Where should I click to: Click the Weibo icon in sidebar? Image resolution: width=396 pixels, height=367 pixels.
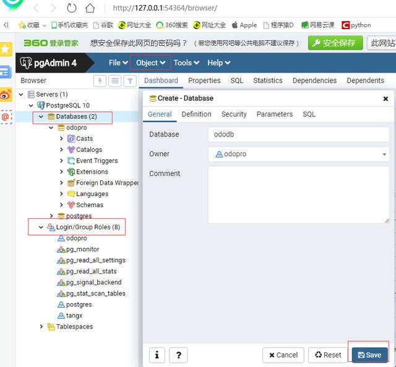(6, 94)
